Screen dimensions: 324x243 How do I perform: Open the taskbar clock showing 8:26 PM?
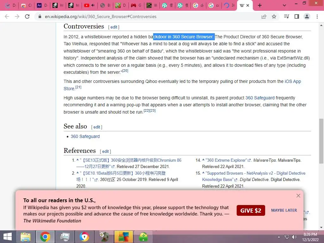pyautogui.click(x=310, y=237)
